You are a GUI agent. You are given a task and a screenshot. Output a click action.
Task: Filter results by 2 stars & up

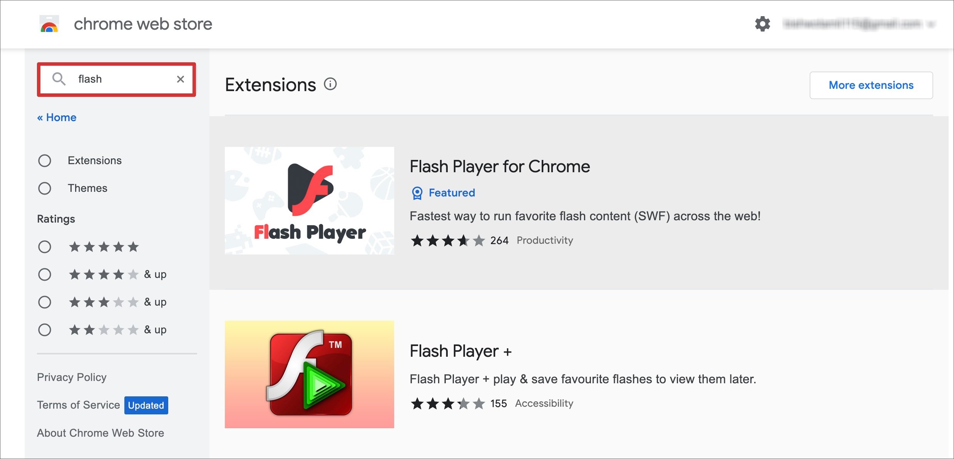pyautogui.click(x=45, y=329)
